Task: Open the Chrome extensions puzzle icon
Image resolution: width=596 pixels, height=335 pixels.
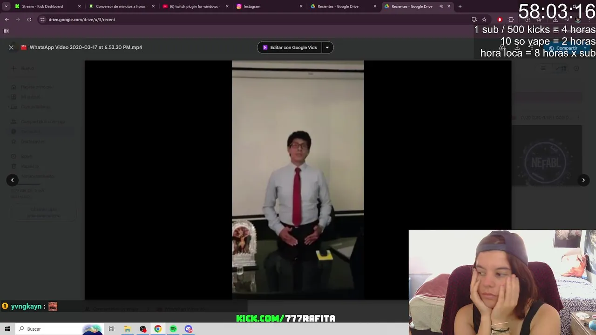Action: [x=511, y=20]
